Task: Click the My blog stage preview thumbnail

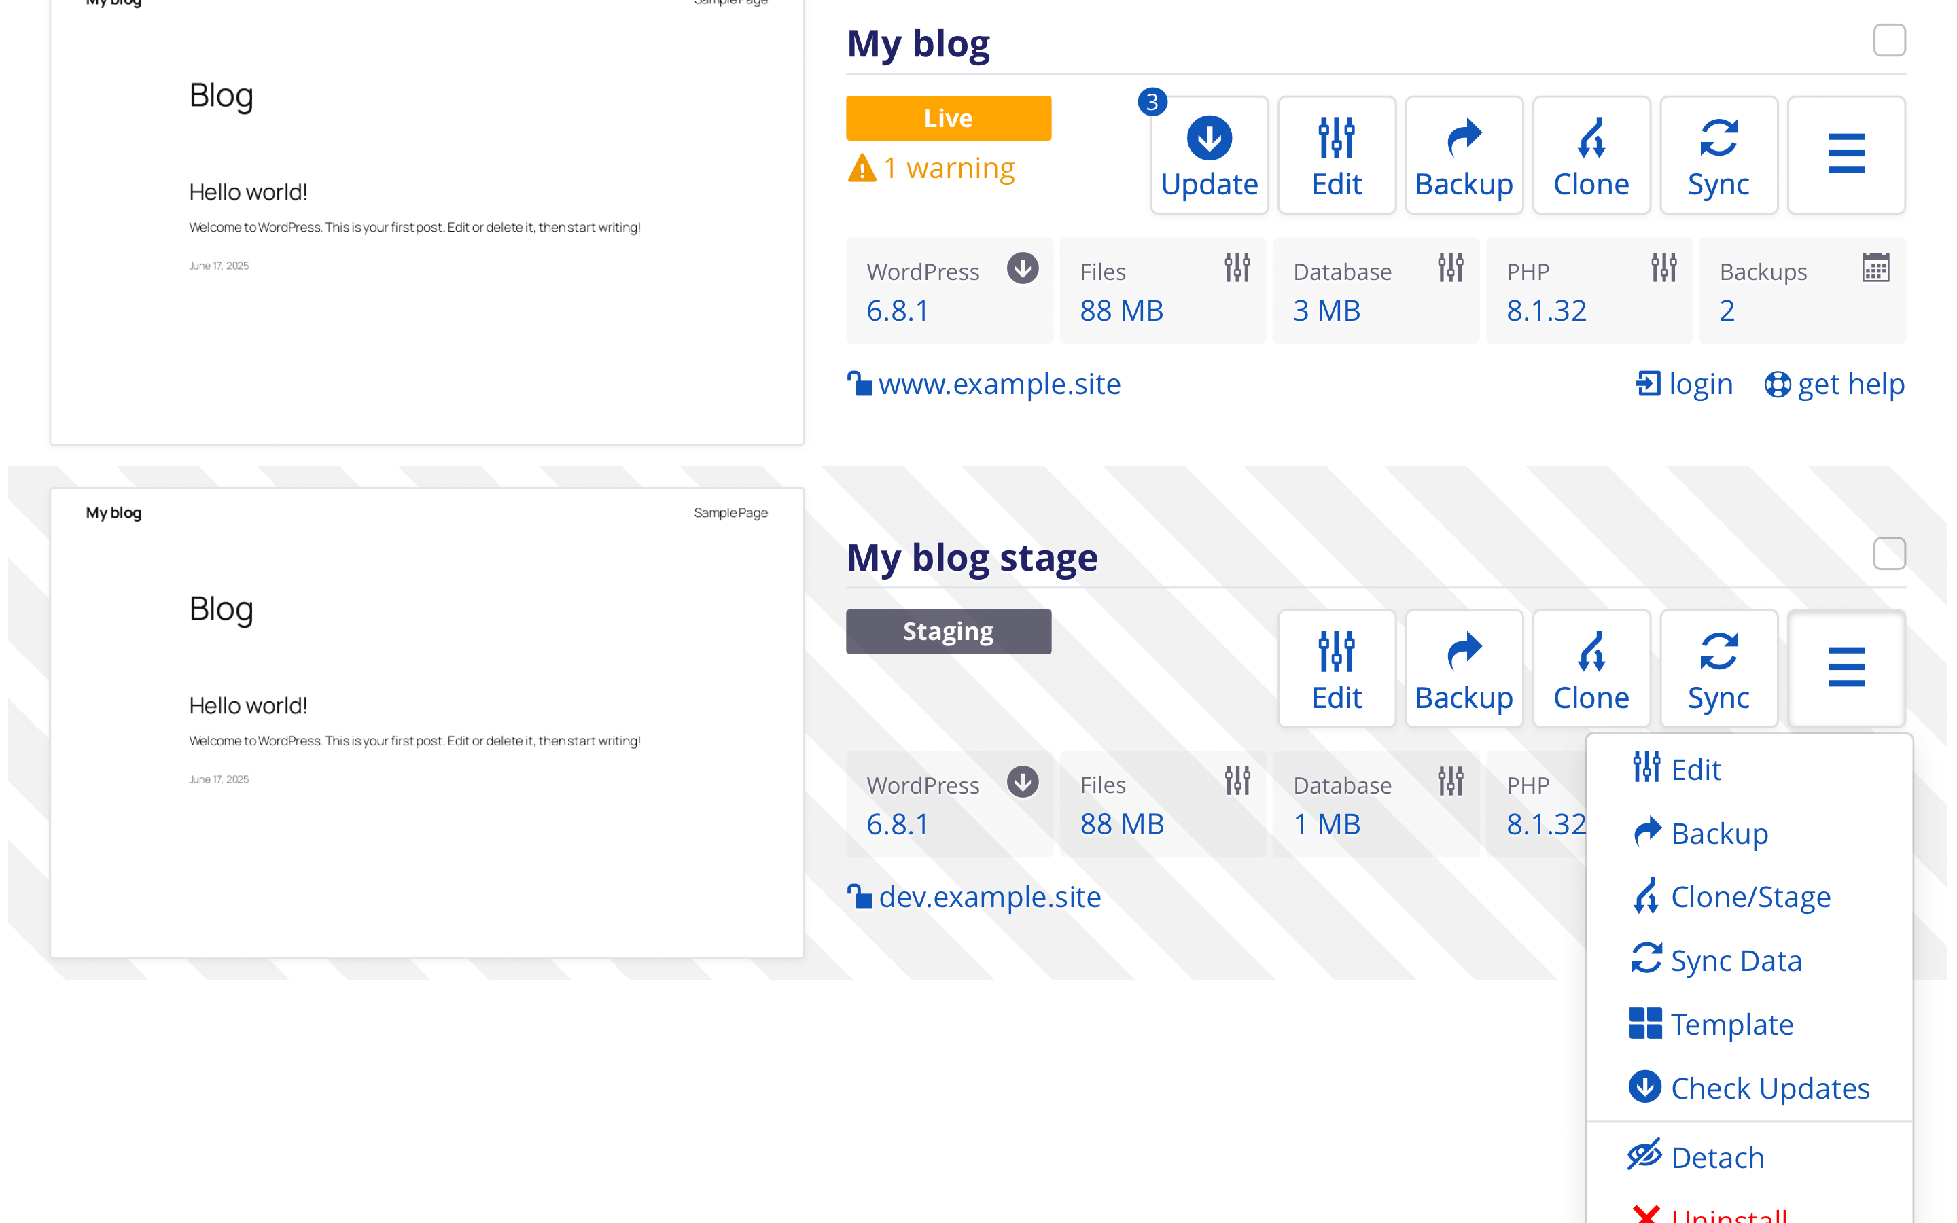Action: 427,723
